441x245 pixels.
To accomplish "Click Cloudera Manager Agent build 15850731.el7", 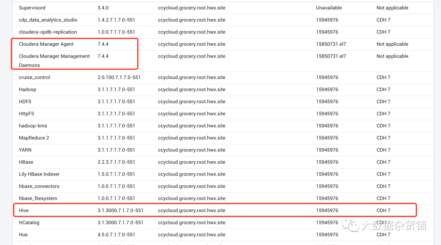I will coord(331,44).
